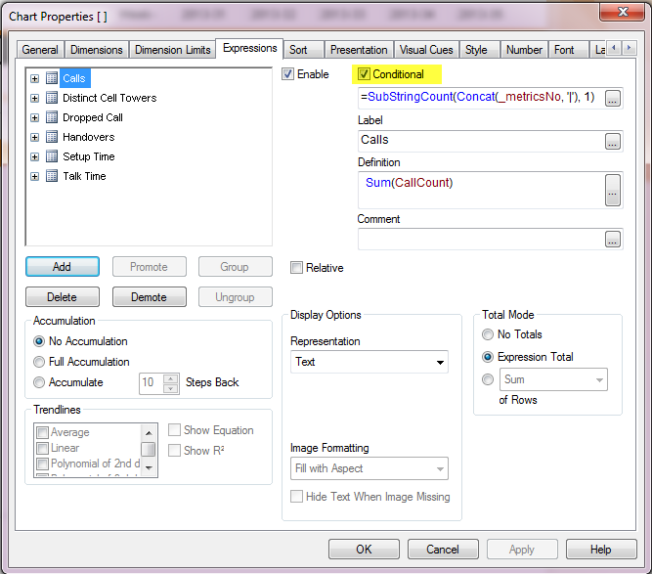Click the Talk Time table icon
The height and width of the screenshot is (574, 652).
click(52, 176)
